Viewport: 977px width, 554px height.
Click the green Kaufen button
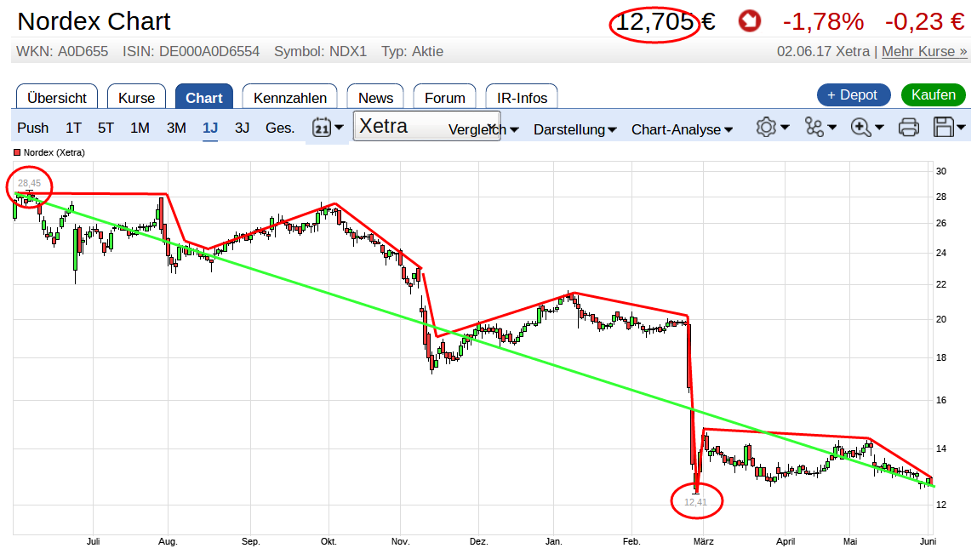tap(933, 94)
